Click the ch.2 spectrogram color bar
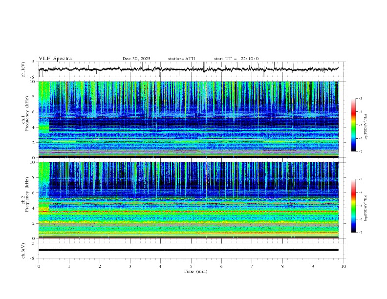 (353, 206)
